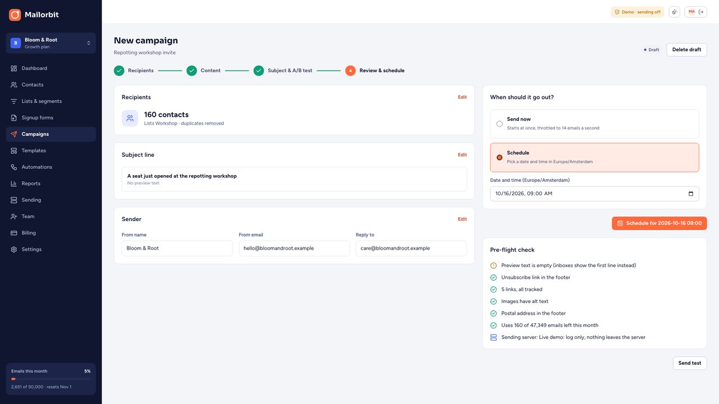Select the Review & schedule step
The width and height of the screenshot is (719, 404).
click(375, 71)
